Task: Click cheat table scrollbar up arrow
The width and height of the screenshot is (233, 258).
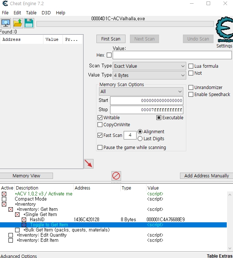Action: pyautogui.click(x=230, y=195)
